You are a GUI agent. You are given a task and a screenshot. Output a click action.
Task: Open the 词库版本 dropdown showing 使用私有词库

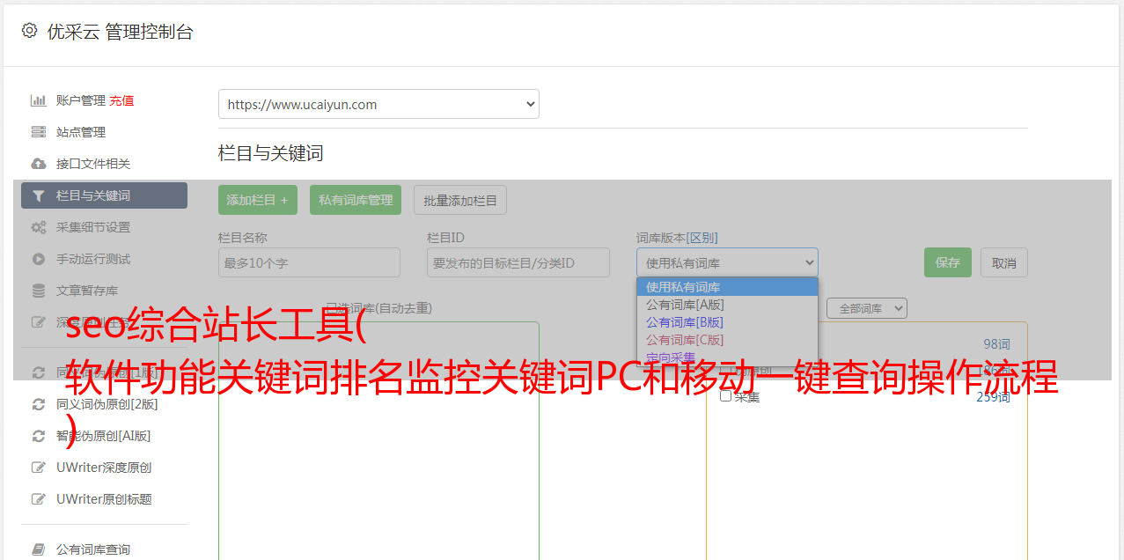click(727, 262)
